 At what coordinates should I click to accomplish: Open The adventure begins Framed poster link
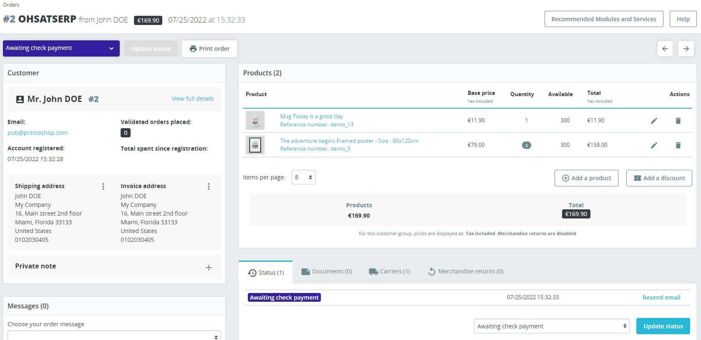pos(349,141)
